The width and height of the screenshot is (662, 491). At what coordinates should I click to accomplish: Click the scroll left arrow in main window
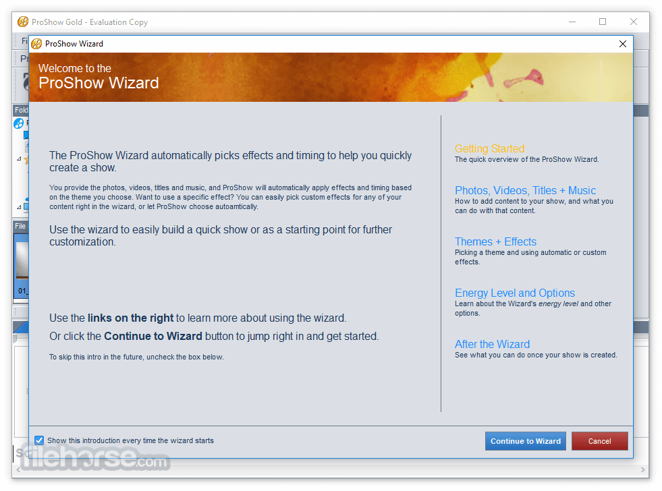pyautogui.click(x=18, y=469)
